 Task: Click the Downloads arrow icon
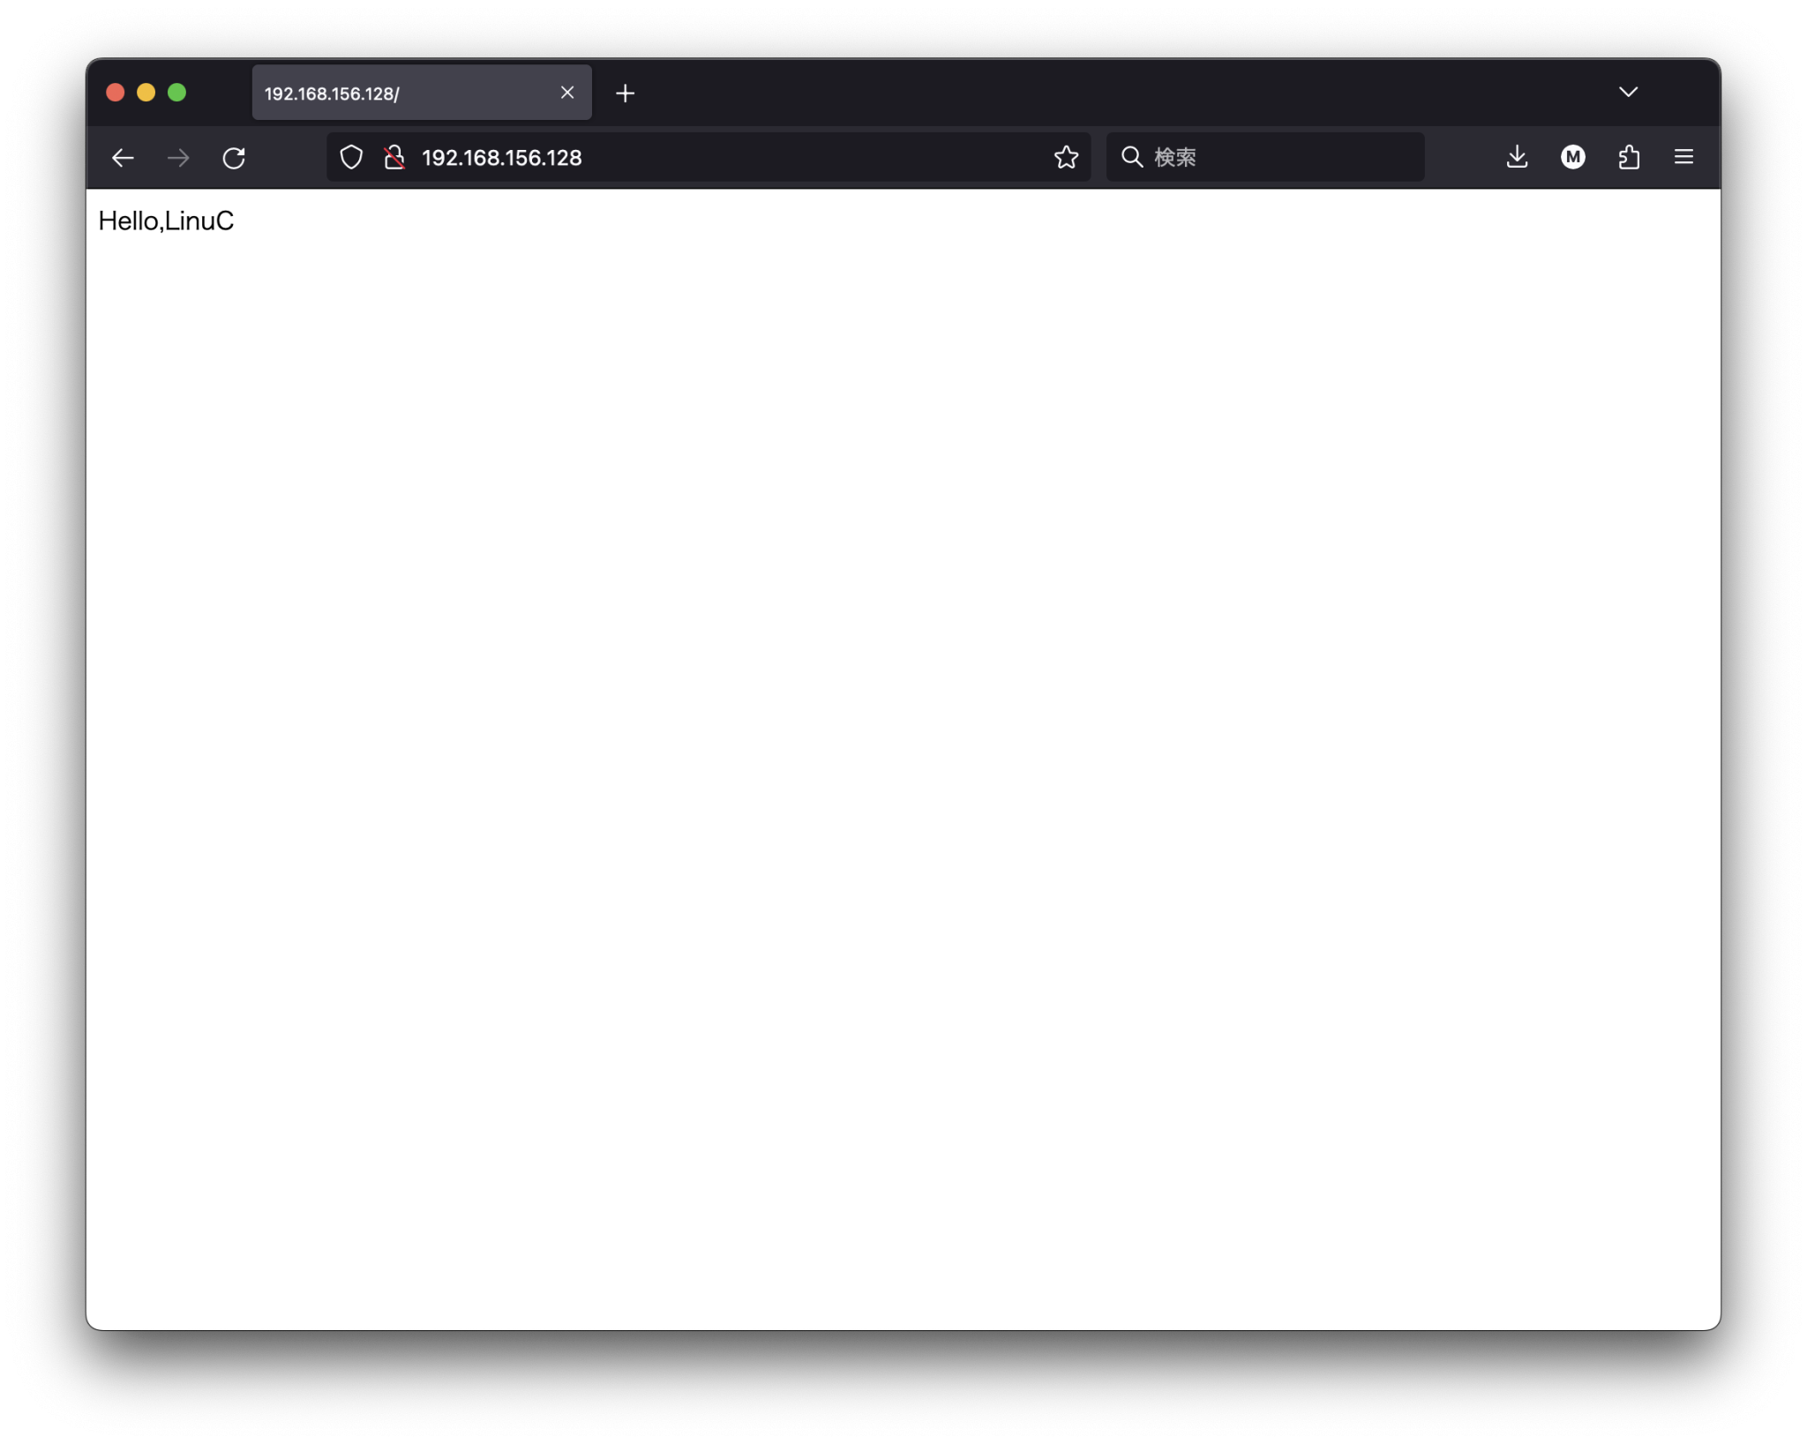pyautogui.click(x=1518, y=157)
